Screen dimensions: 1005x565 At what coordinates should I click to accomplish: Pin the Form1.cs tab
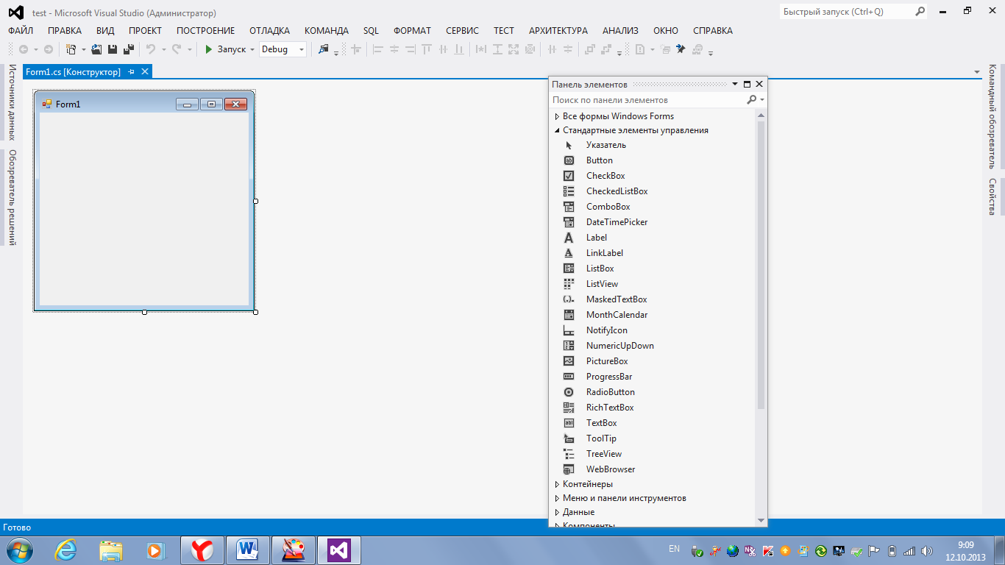click(x=132, y=71)
